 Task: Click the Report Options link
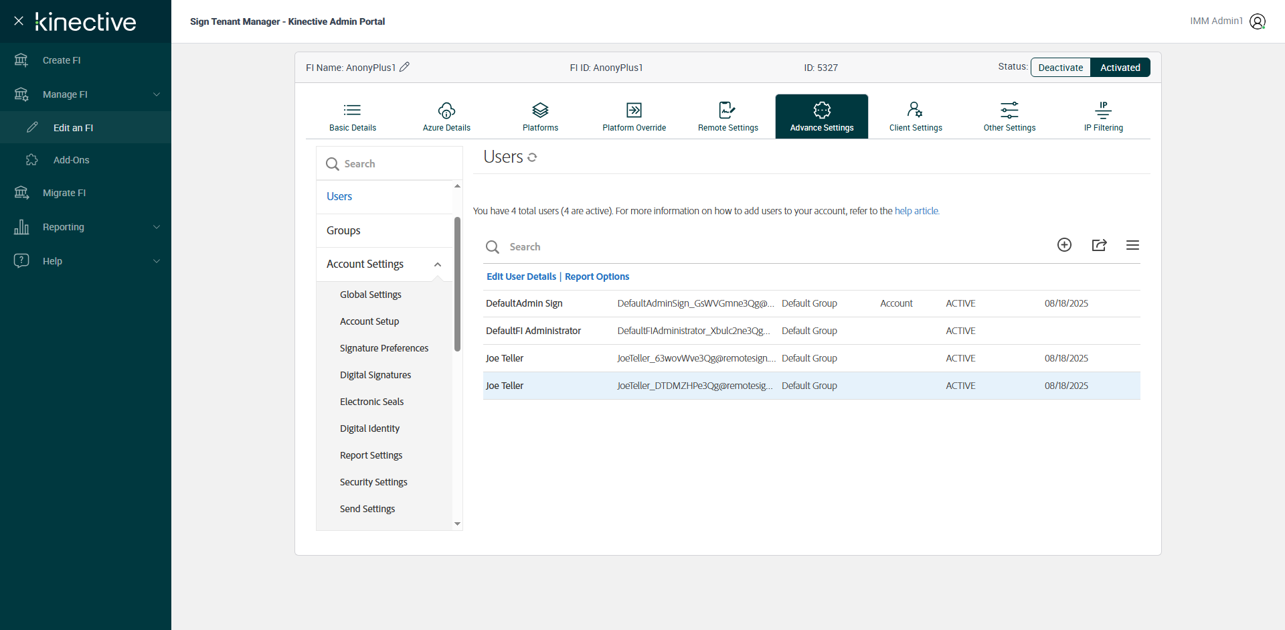[597, 277]
